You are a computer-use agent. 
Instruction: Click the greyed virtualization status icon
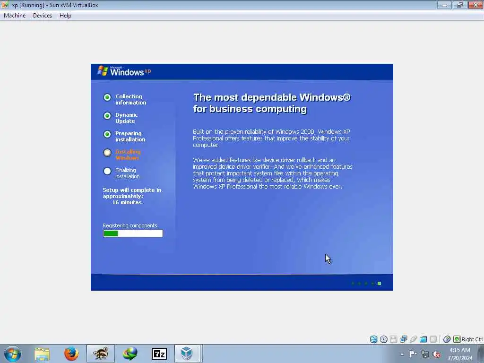pyautogui.click(x=433, y=339)
